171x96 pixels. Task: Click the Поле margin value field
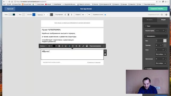click(x=160, y=50)
